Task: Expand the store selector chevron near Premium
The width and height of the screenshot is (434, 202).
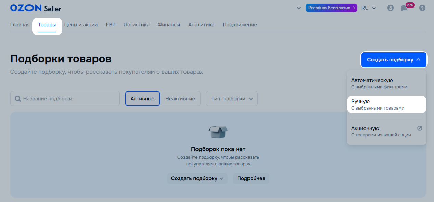Action: [x=299, y=8]
